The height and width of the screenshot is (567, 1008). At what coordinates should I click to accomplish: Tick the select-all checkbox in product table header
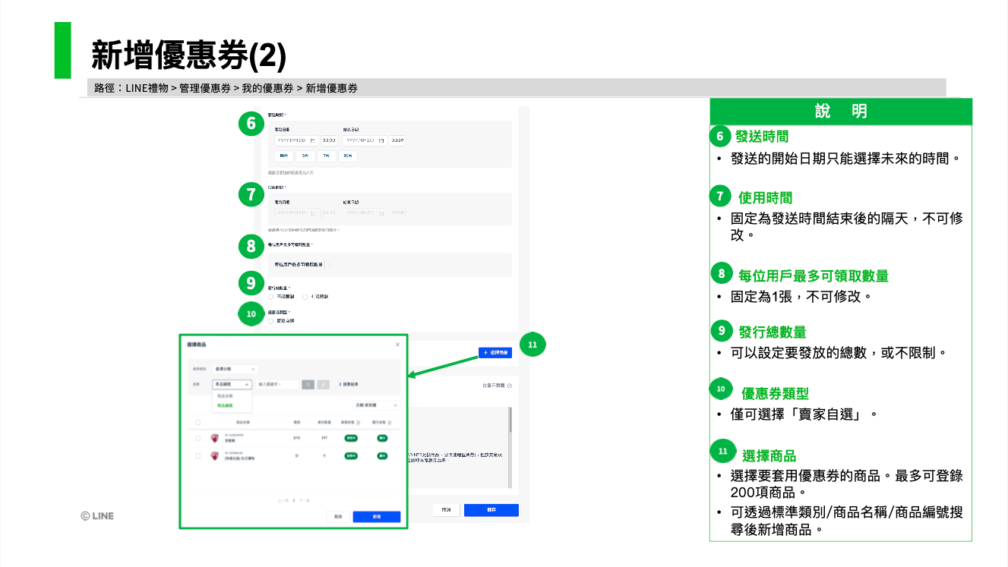click(197, 423)
